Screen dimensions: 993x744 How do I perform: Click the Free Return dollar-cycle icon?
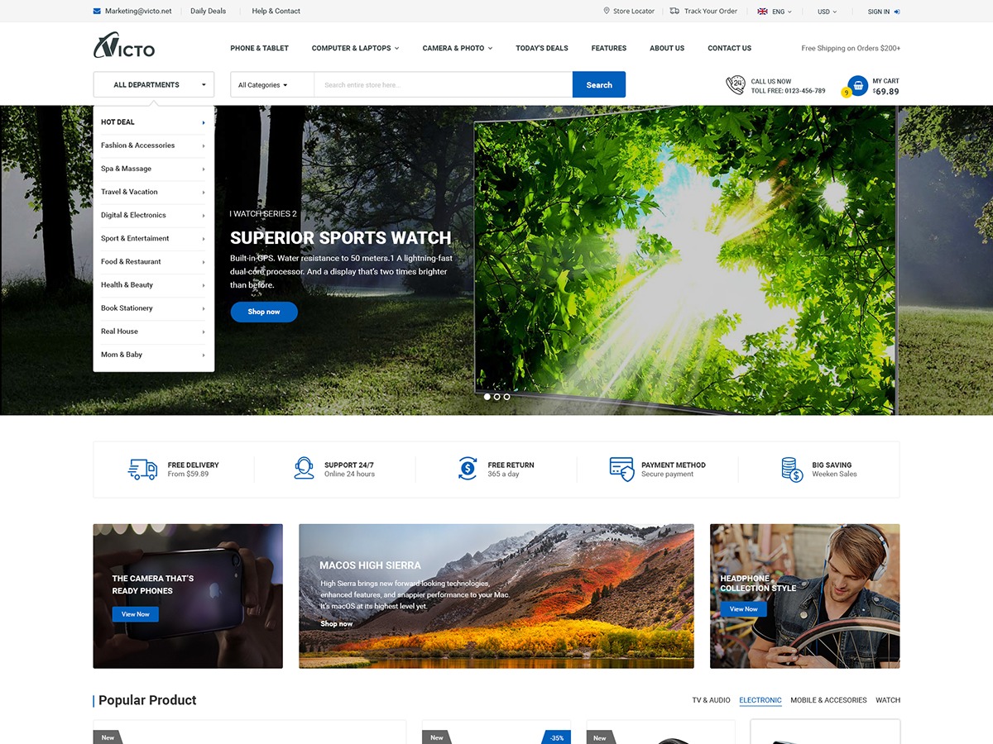pyautogui.click(x=468, y=469)
